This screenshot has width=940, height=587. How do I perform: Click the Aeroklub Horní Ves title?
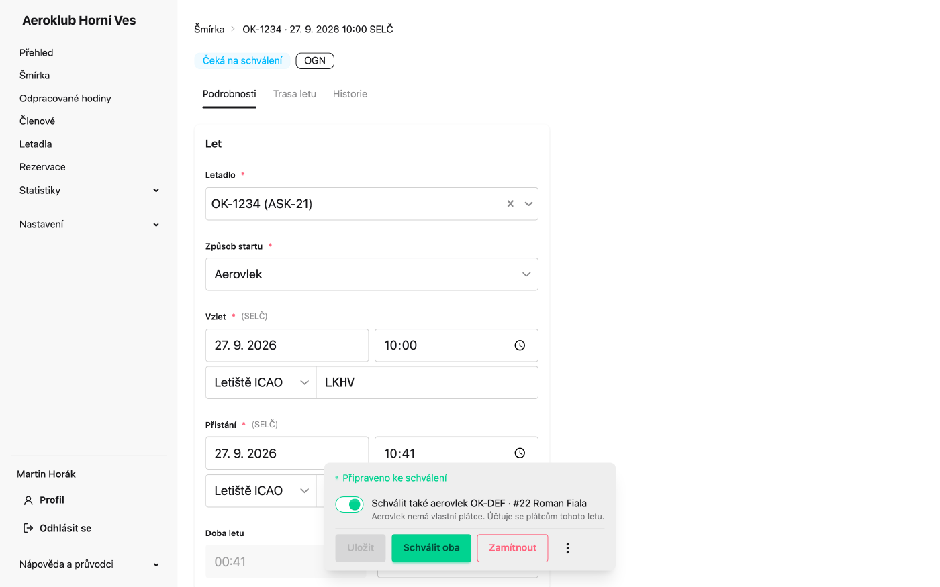79,21
